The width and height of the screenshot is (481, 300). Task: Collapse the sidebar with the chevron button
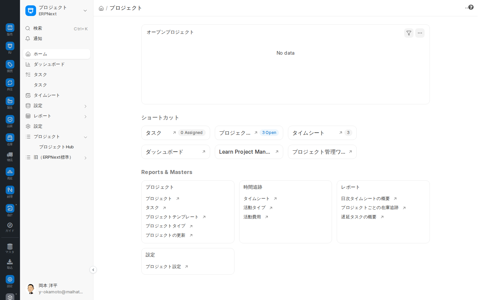(93, 270)
